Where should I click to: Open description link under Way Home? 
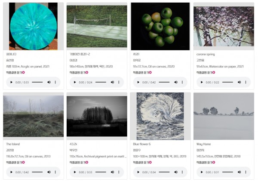(x=206, y=163)
